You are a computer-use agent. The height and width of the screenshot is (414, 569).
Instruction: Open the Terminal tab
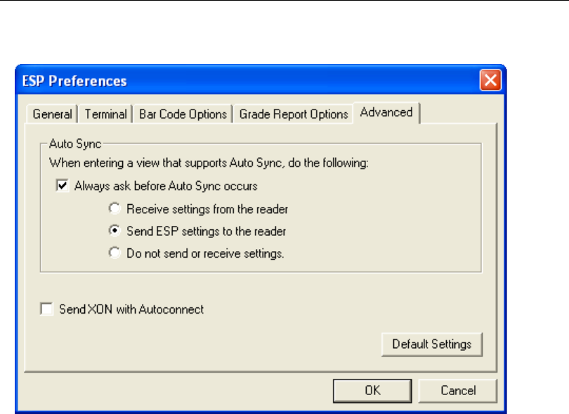[x=106, y=114]
